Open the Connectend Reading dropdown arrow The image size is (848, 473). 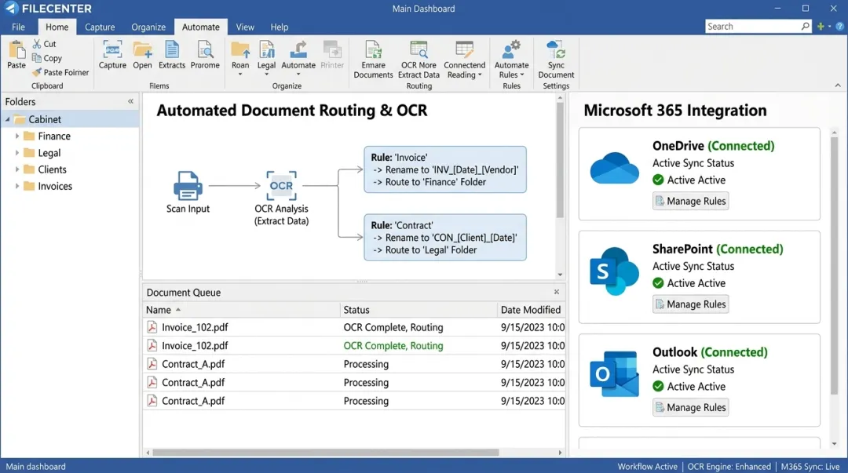(480, 75)
